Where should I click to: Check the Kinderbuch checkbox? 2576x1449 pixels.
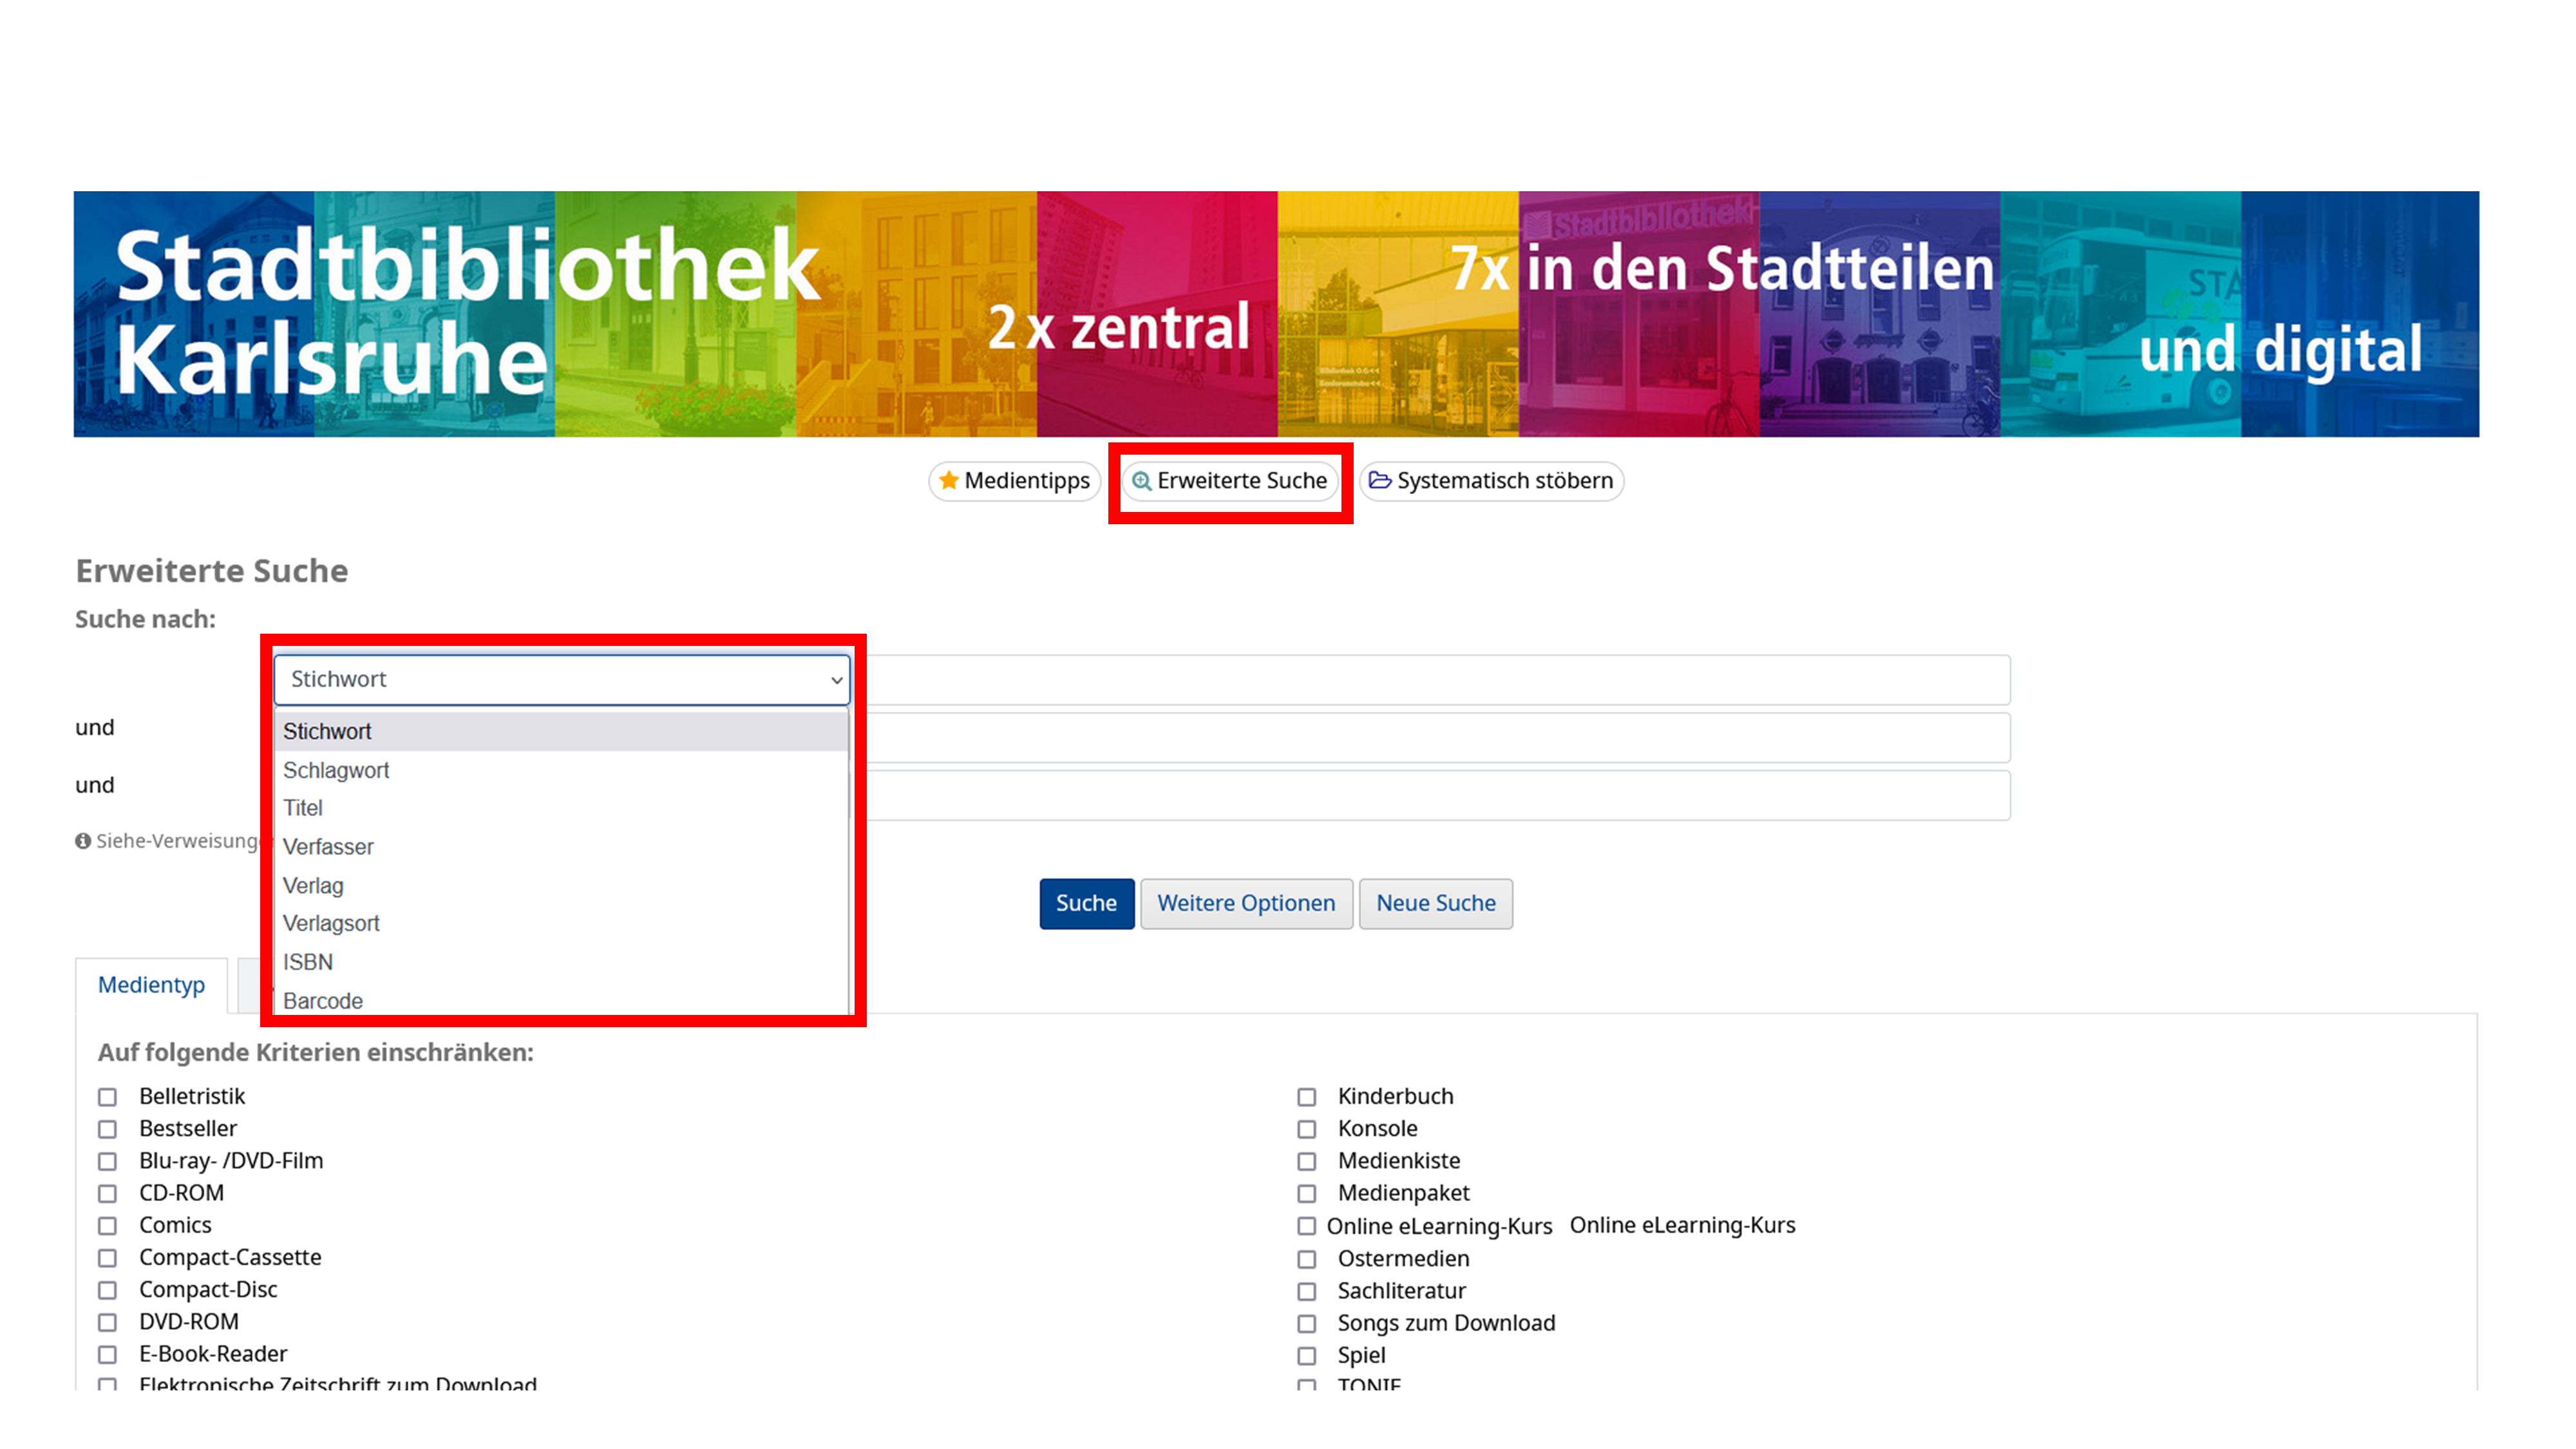point(1306,1097)
